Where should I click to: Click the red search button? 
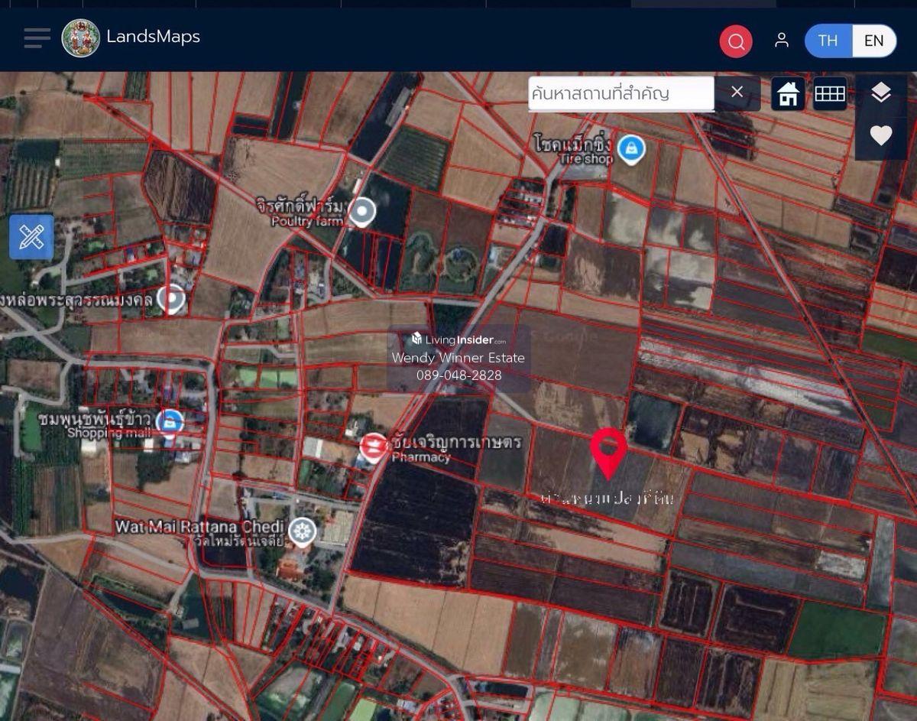click(x=735, y=41)
